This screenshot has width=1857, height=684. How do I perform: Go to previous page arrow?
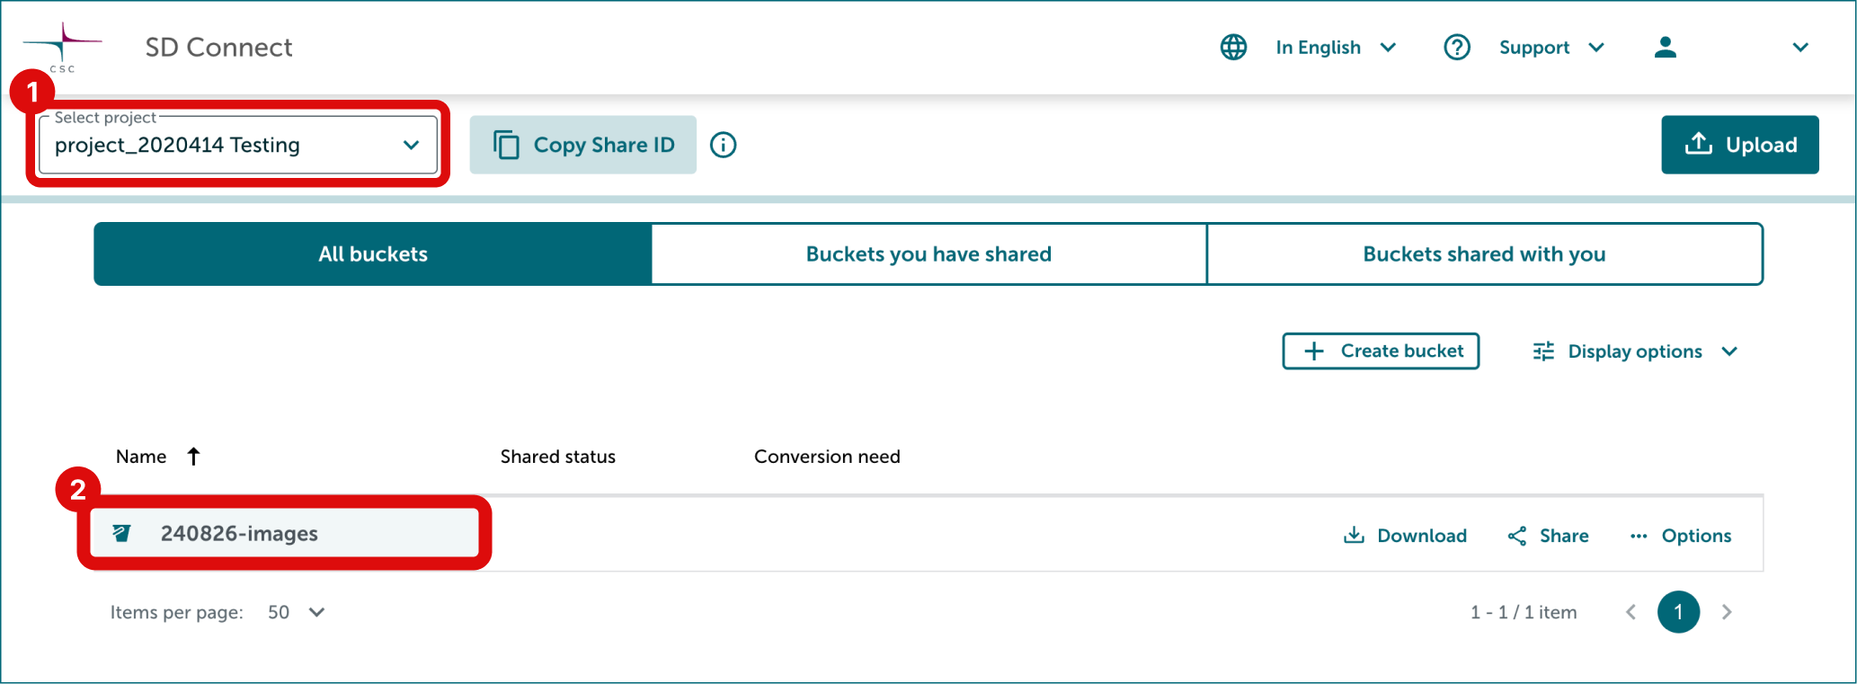point(1630,612)
